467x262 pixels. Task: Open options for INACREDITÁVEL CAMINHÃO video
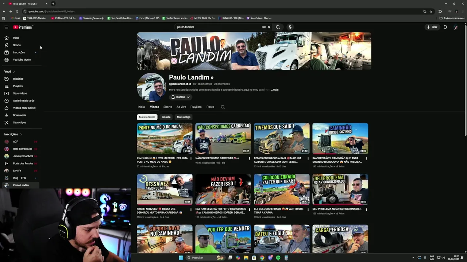(x=367, y=159)
